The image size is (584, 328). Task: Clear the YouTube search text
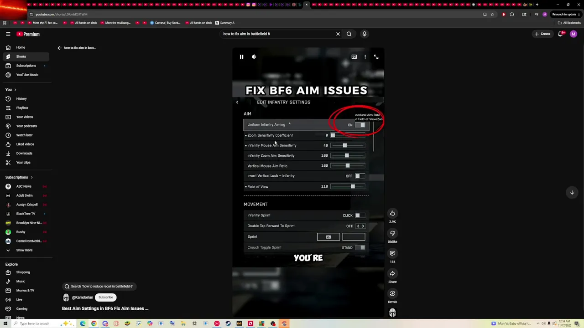pos(338,34)
